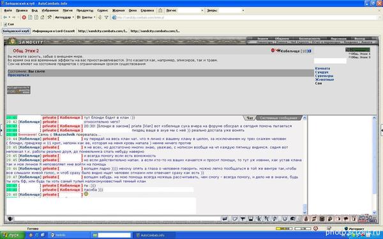This screenshot has height=239, width=383.
Task: Click the user list scrollbar down arrow
Action: tap(375, 212)
